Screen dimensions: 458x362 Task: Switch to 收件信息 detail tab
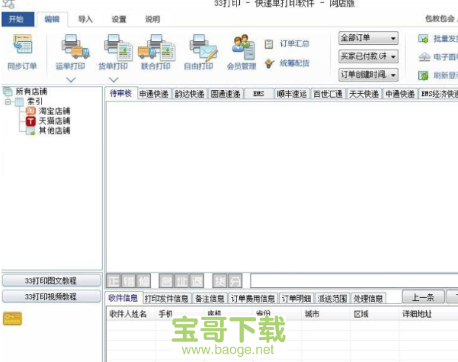pyautogui.click(x=123, y=298)
